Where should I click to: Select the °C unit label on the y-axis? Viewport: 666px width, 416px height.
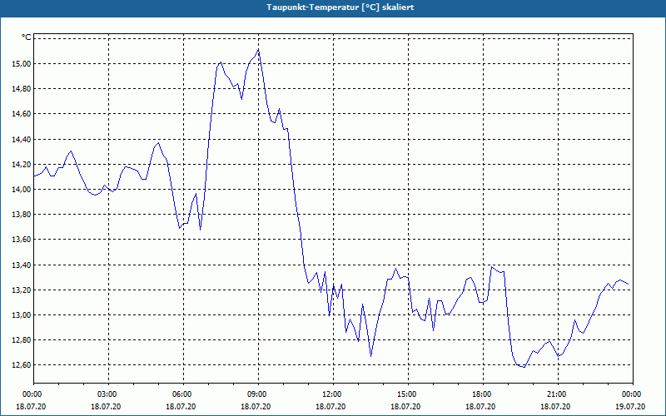point(27,37)
